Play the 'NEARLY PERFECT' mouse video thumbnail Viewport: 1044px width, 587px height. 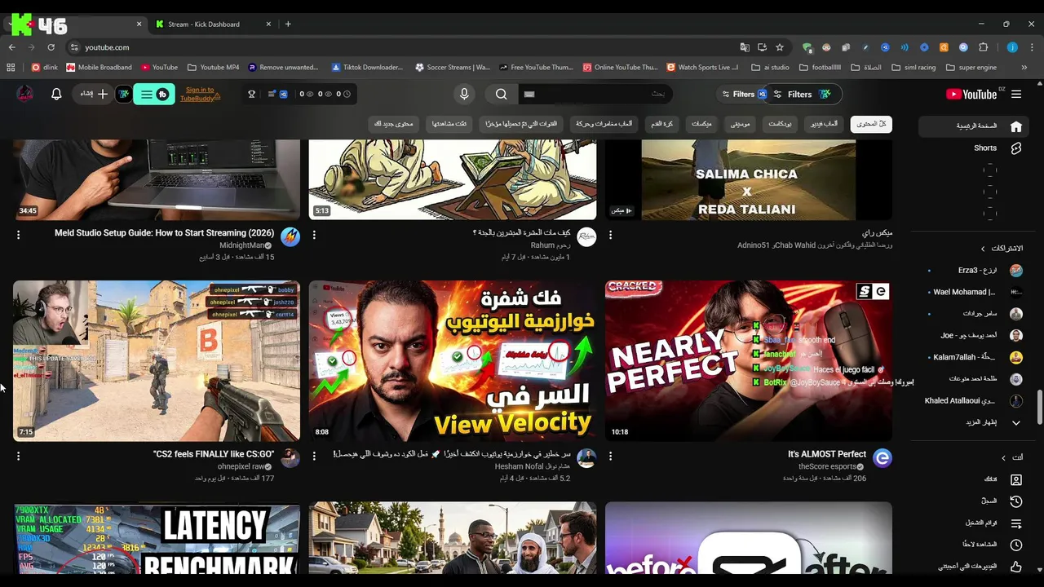[749, 361]
